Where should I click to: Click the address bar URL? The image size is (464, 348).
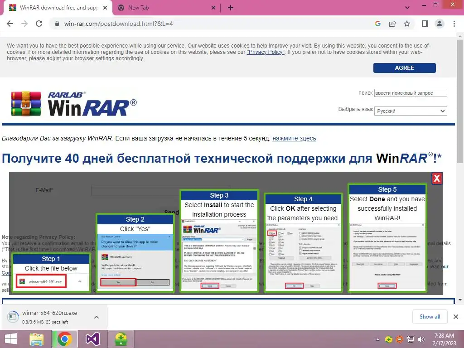pyautogui.click(x=118, y=24)
